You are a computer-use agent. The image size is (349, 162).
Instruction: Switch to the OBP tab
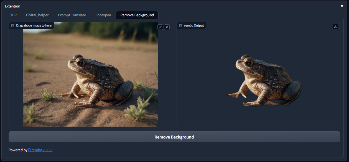pos(13,15)
